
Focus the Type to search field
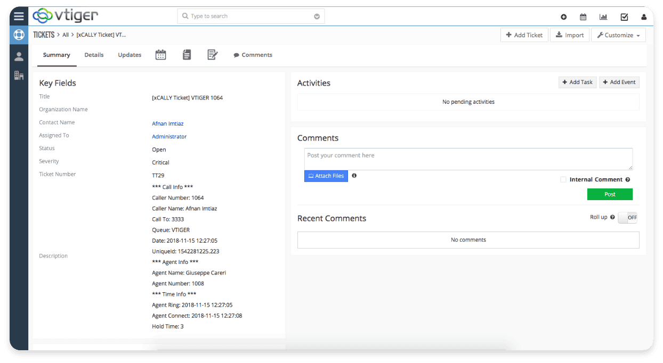coord(250,16)
